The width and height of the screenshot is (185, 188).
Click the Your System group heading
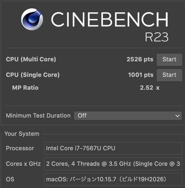coord(22,134)
